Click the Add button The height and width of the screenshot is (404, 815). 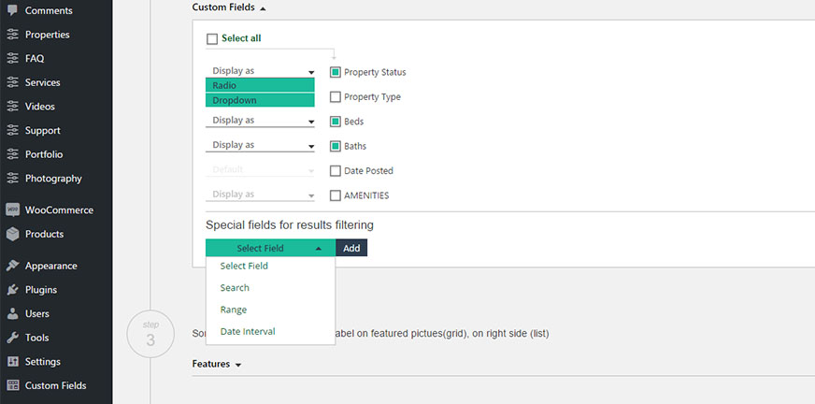[x=351, y=248]
